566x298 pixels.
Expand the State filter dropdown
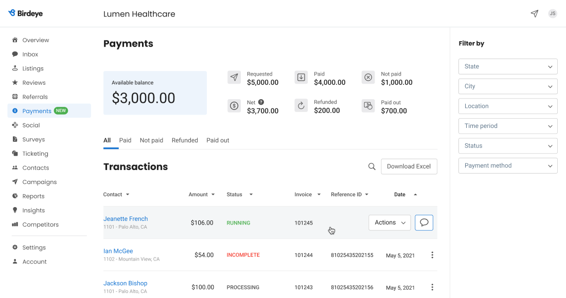[508, 66]
